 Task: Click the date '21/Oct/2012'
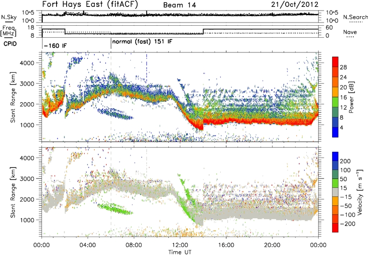[x=295, y=5]
